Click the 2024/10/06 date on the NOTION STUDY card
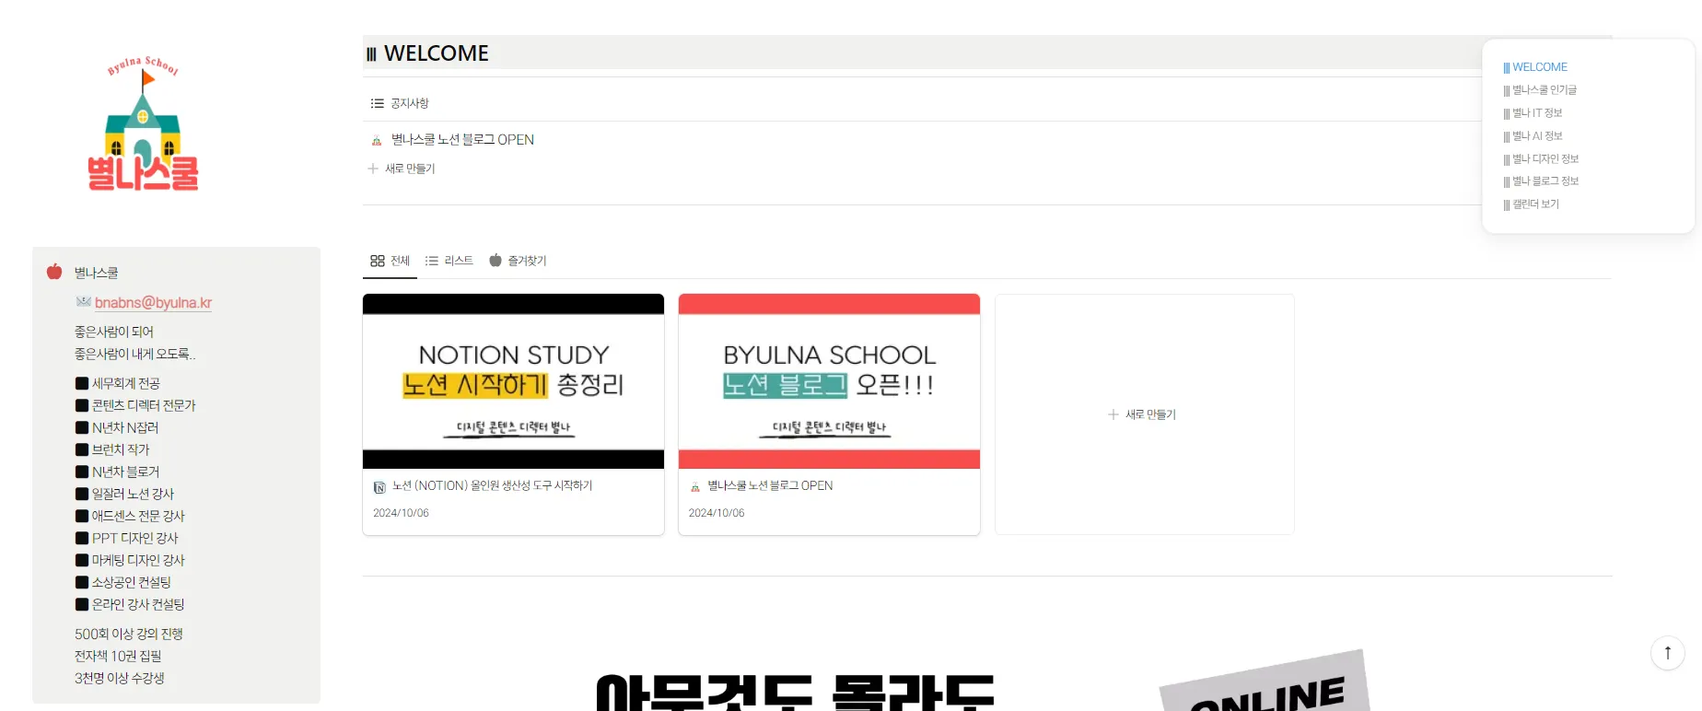The image size is (1702, 711). [x=401, y=513]
